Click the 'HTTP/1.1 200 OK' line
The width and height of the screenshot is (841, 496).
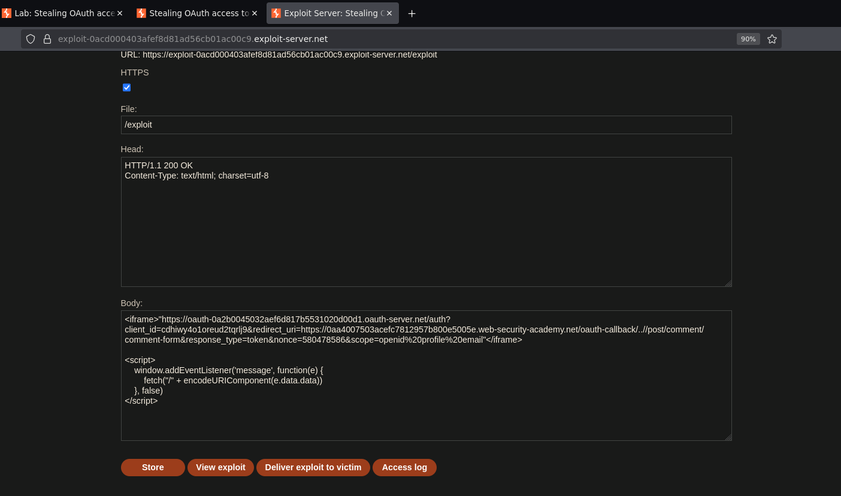coord(159,165)
